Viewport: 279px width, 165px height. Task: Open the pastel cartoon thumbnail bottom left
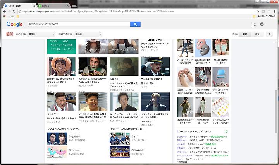tap(57, 152)
